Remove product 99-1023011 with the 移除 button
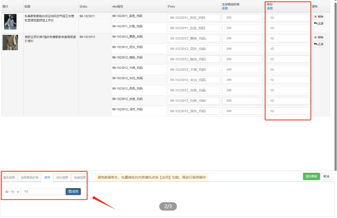 click(318, 17)
